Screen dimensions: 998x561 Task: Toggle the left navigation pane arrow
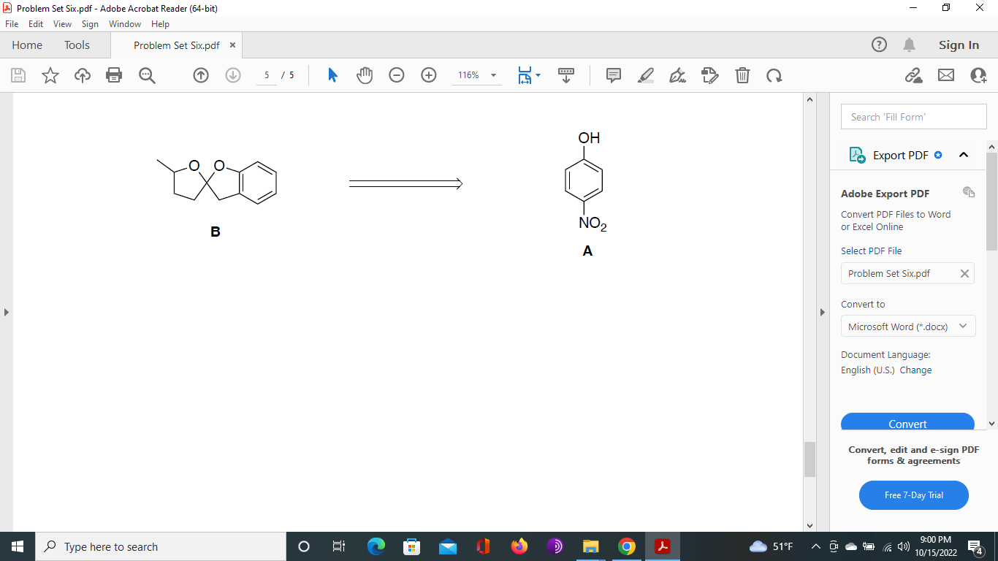7,312
